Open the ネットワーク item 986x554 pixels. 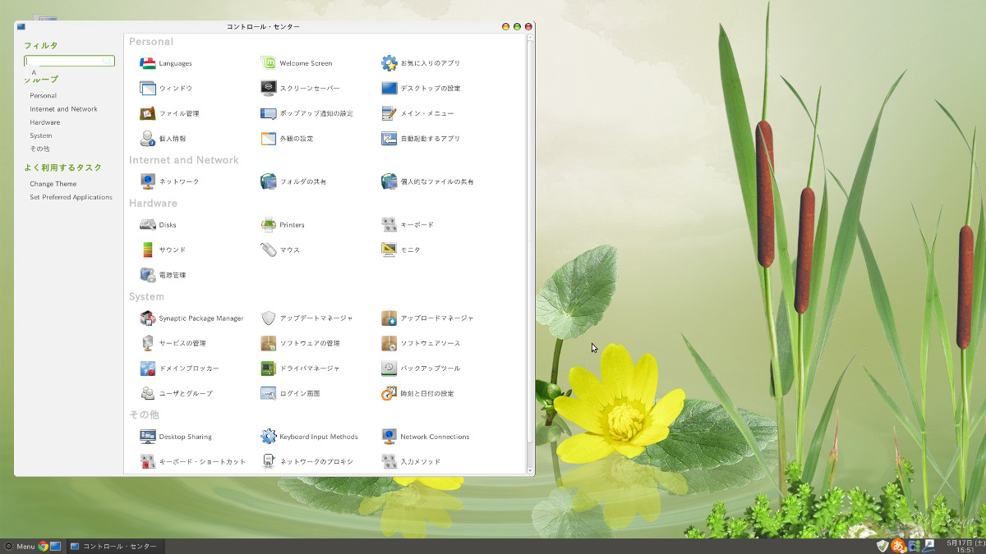(169, 181)
